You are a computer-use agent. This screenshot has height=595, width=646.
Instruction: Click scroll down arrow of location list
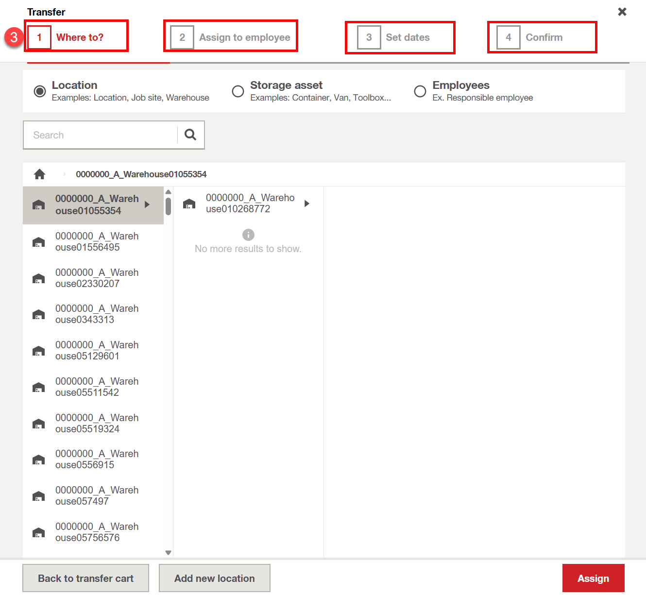click(x=168, y=552)
